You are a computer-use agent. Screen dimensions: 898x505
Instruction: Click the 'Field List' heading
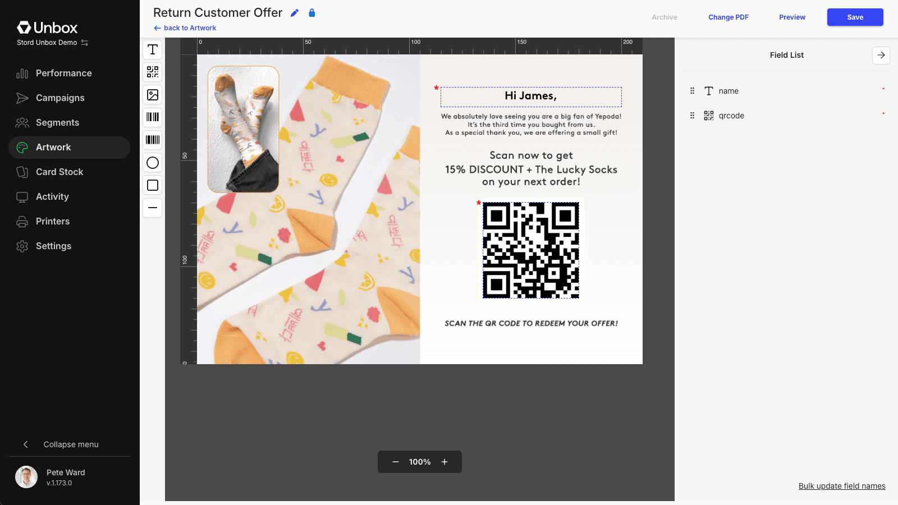(787, 55)
